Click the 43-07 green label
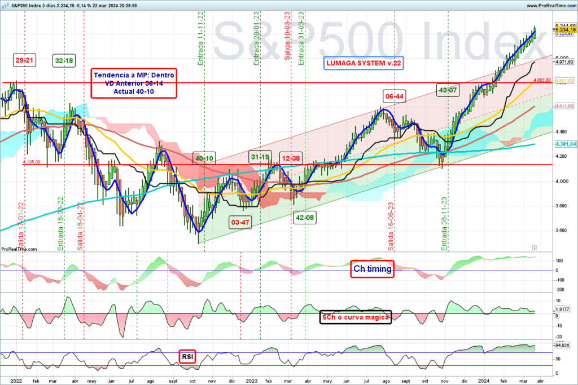The height and width of the screenshot is (385, 578). click(448, 90)
